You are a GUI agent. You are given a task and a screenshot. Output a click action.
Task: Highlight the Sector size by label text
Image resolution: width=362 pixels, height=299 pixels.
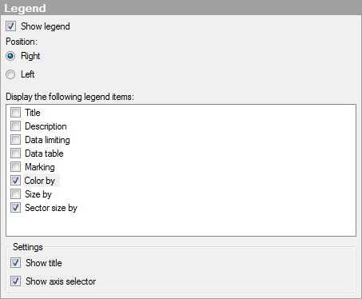(51, 208)
